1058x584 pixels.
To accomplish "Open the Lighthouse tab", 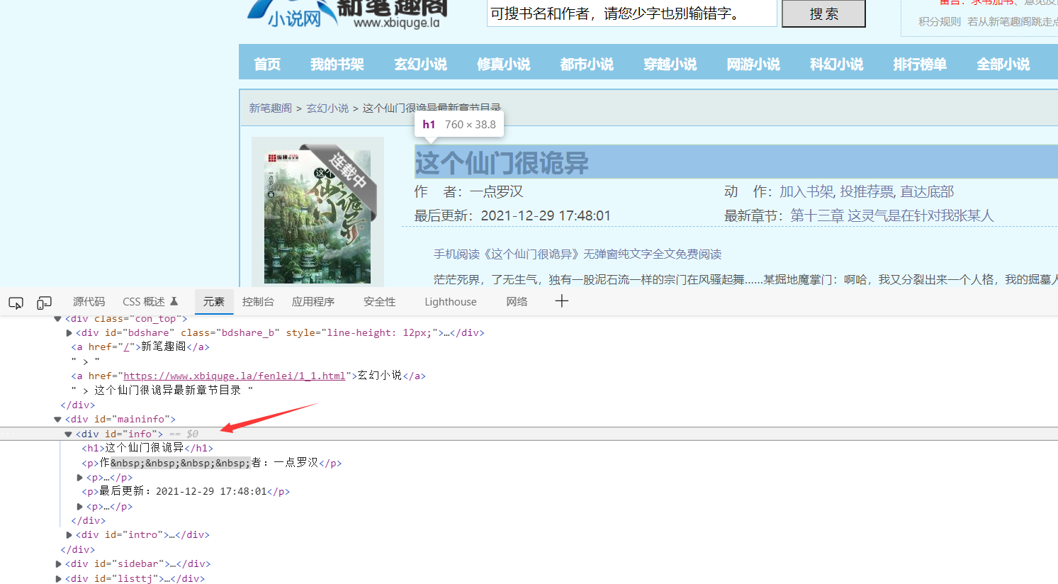I will click(x=451, y=302).
